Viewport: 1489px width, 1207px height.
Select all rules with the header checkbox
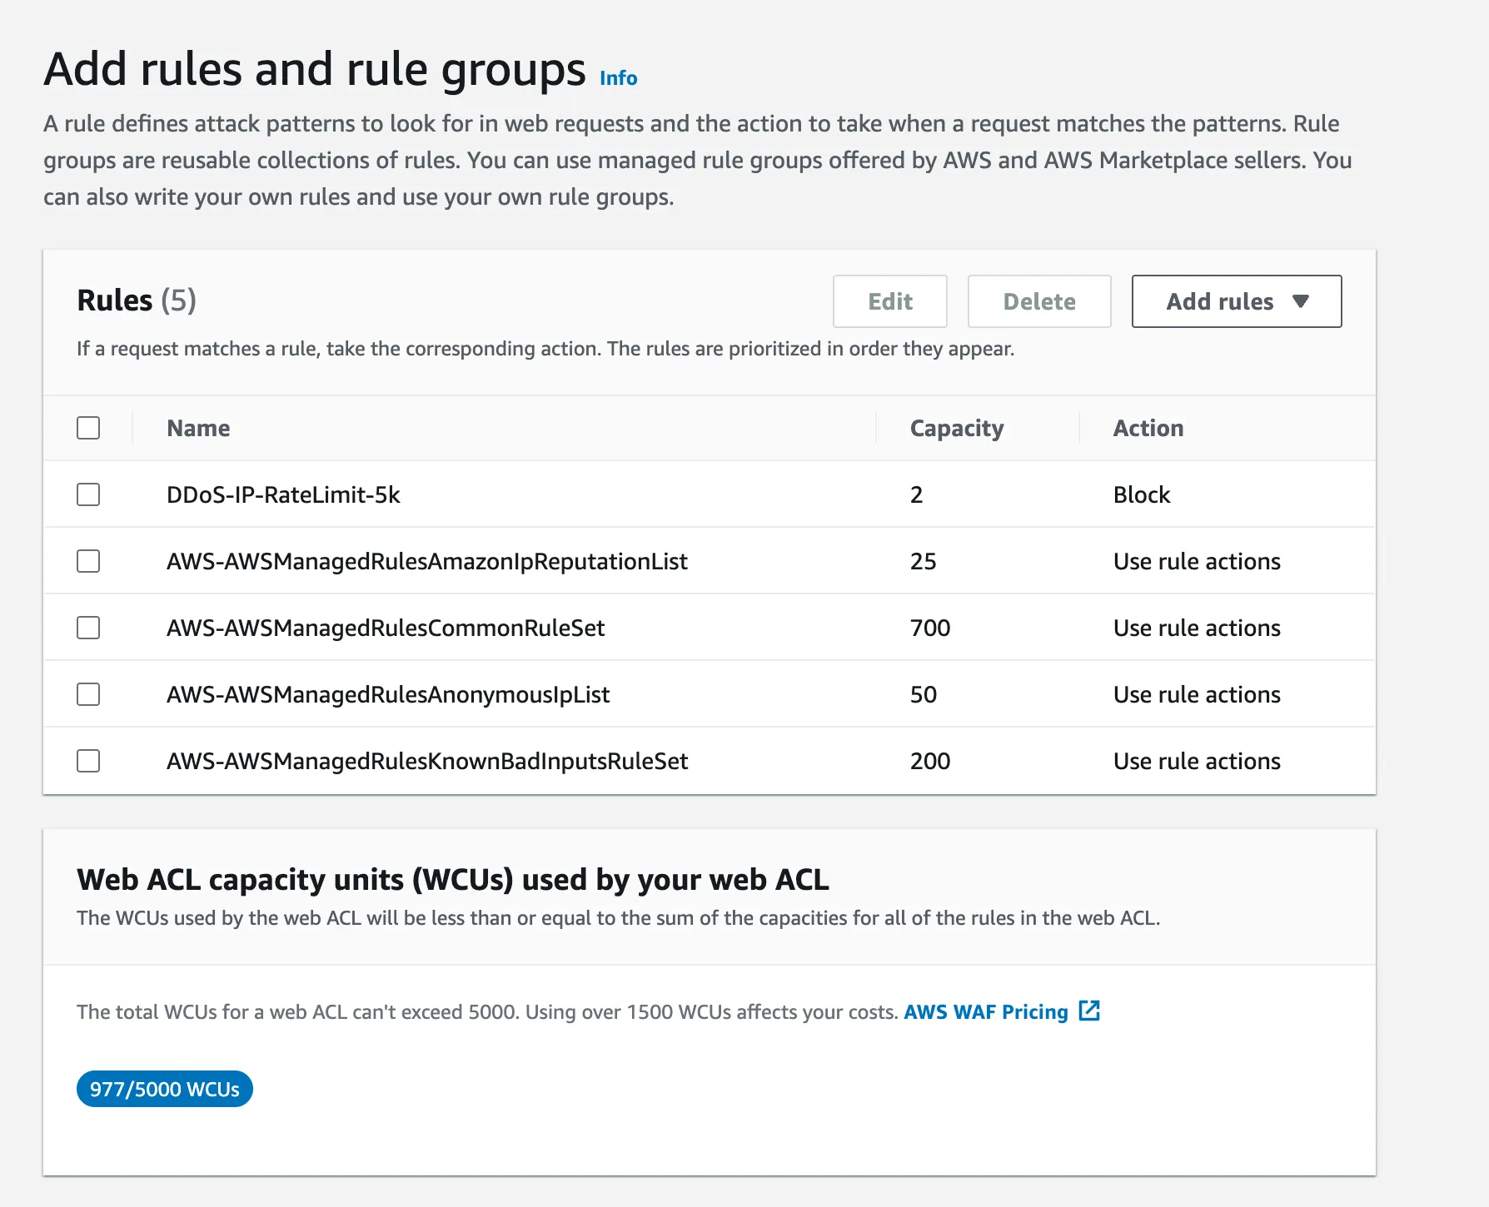[88, 428]
